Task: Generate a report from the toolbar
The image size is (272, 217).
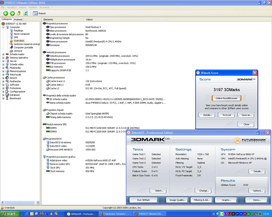Action: tap(39, 13)
